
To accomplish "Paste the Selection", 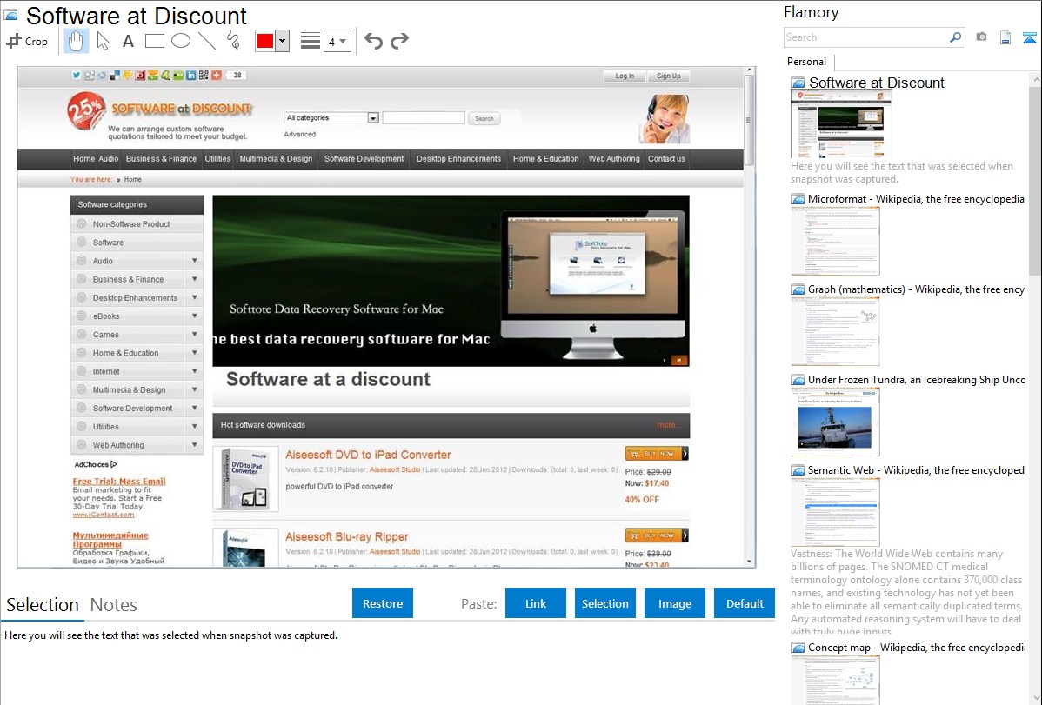I will click(x=604, y=603).
